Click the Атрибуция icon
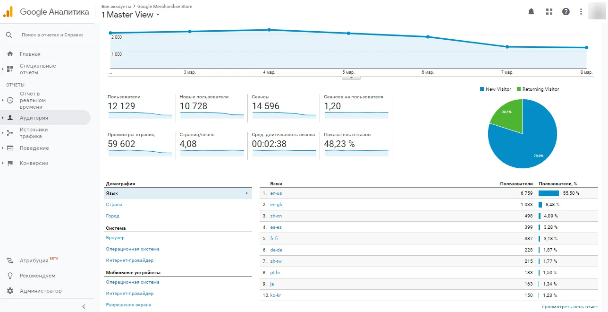 pyautogui.click(x=10, y=260)
